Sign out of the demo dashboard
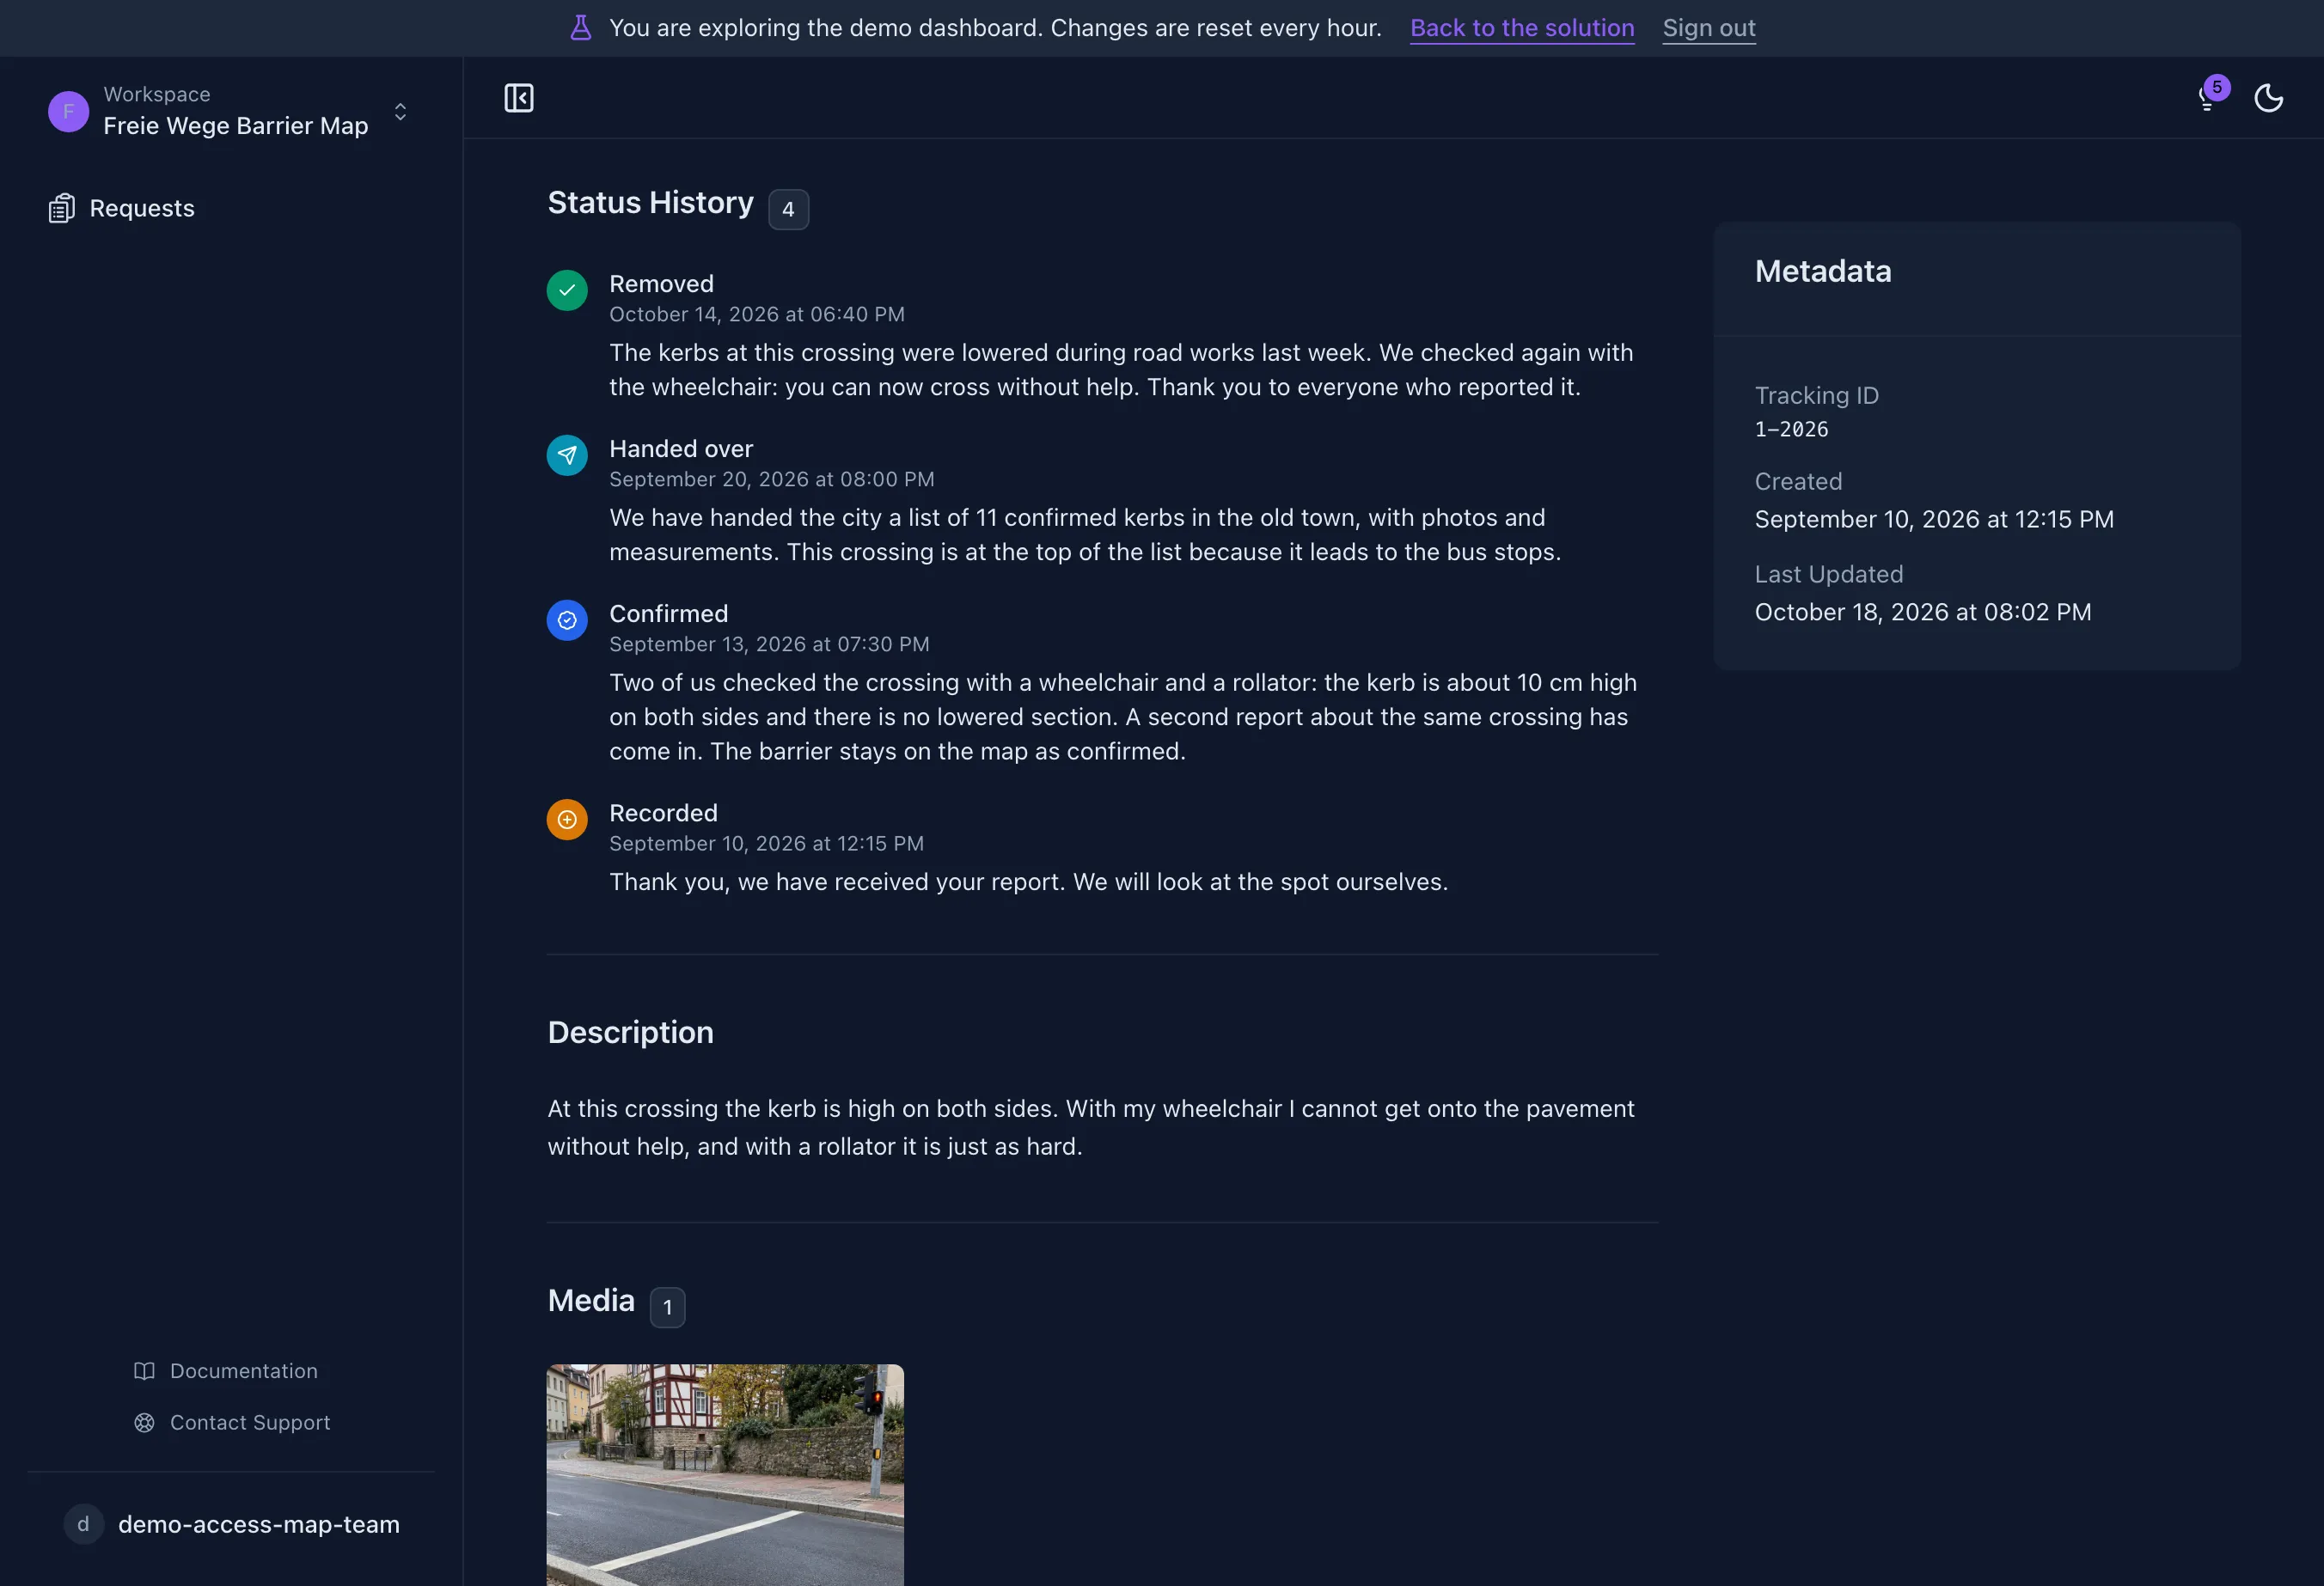This screenshot has height=1586, width=2324. click(1709, 28)
